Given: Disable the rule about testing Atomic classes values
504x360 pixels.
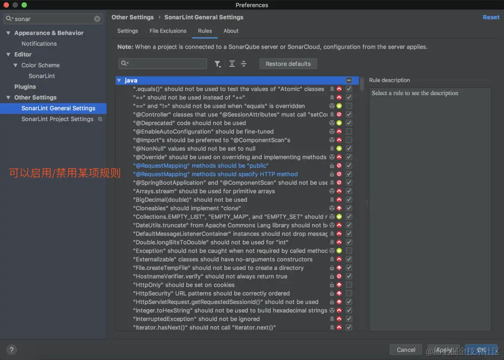Looking at the screenshot, I should click(x=349, y=89).
